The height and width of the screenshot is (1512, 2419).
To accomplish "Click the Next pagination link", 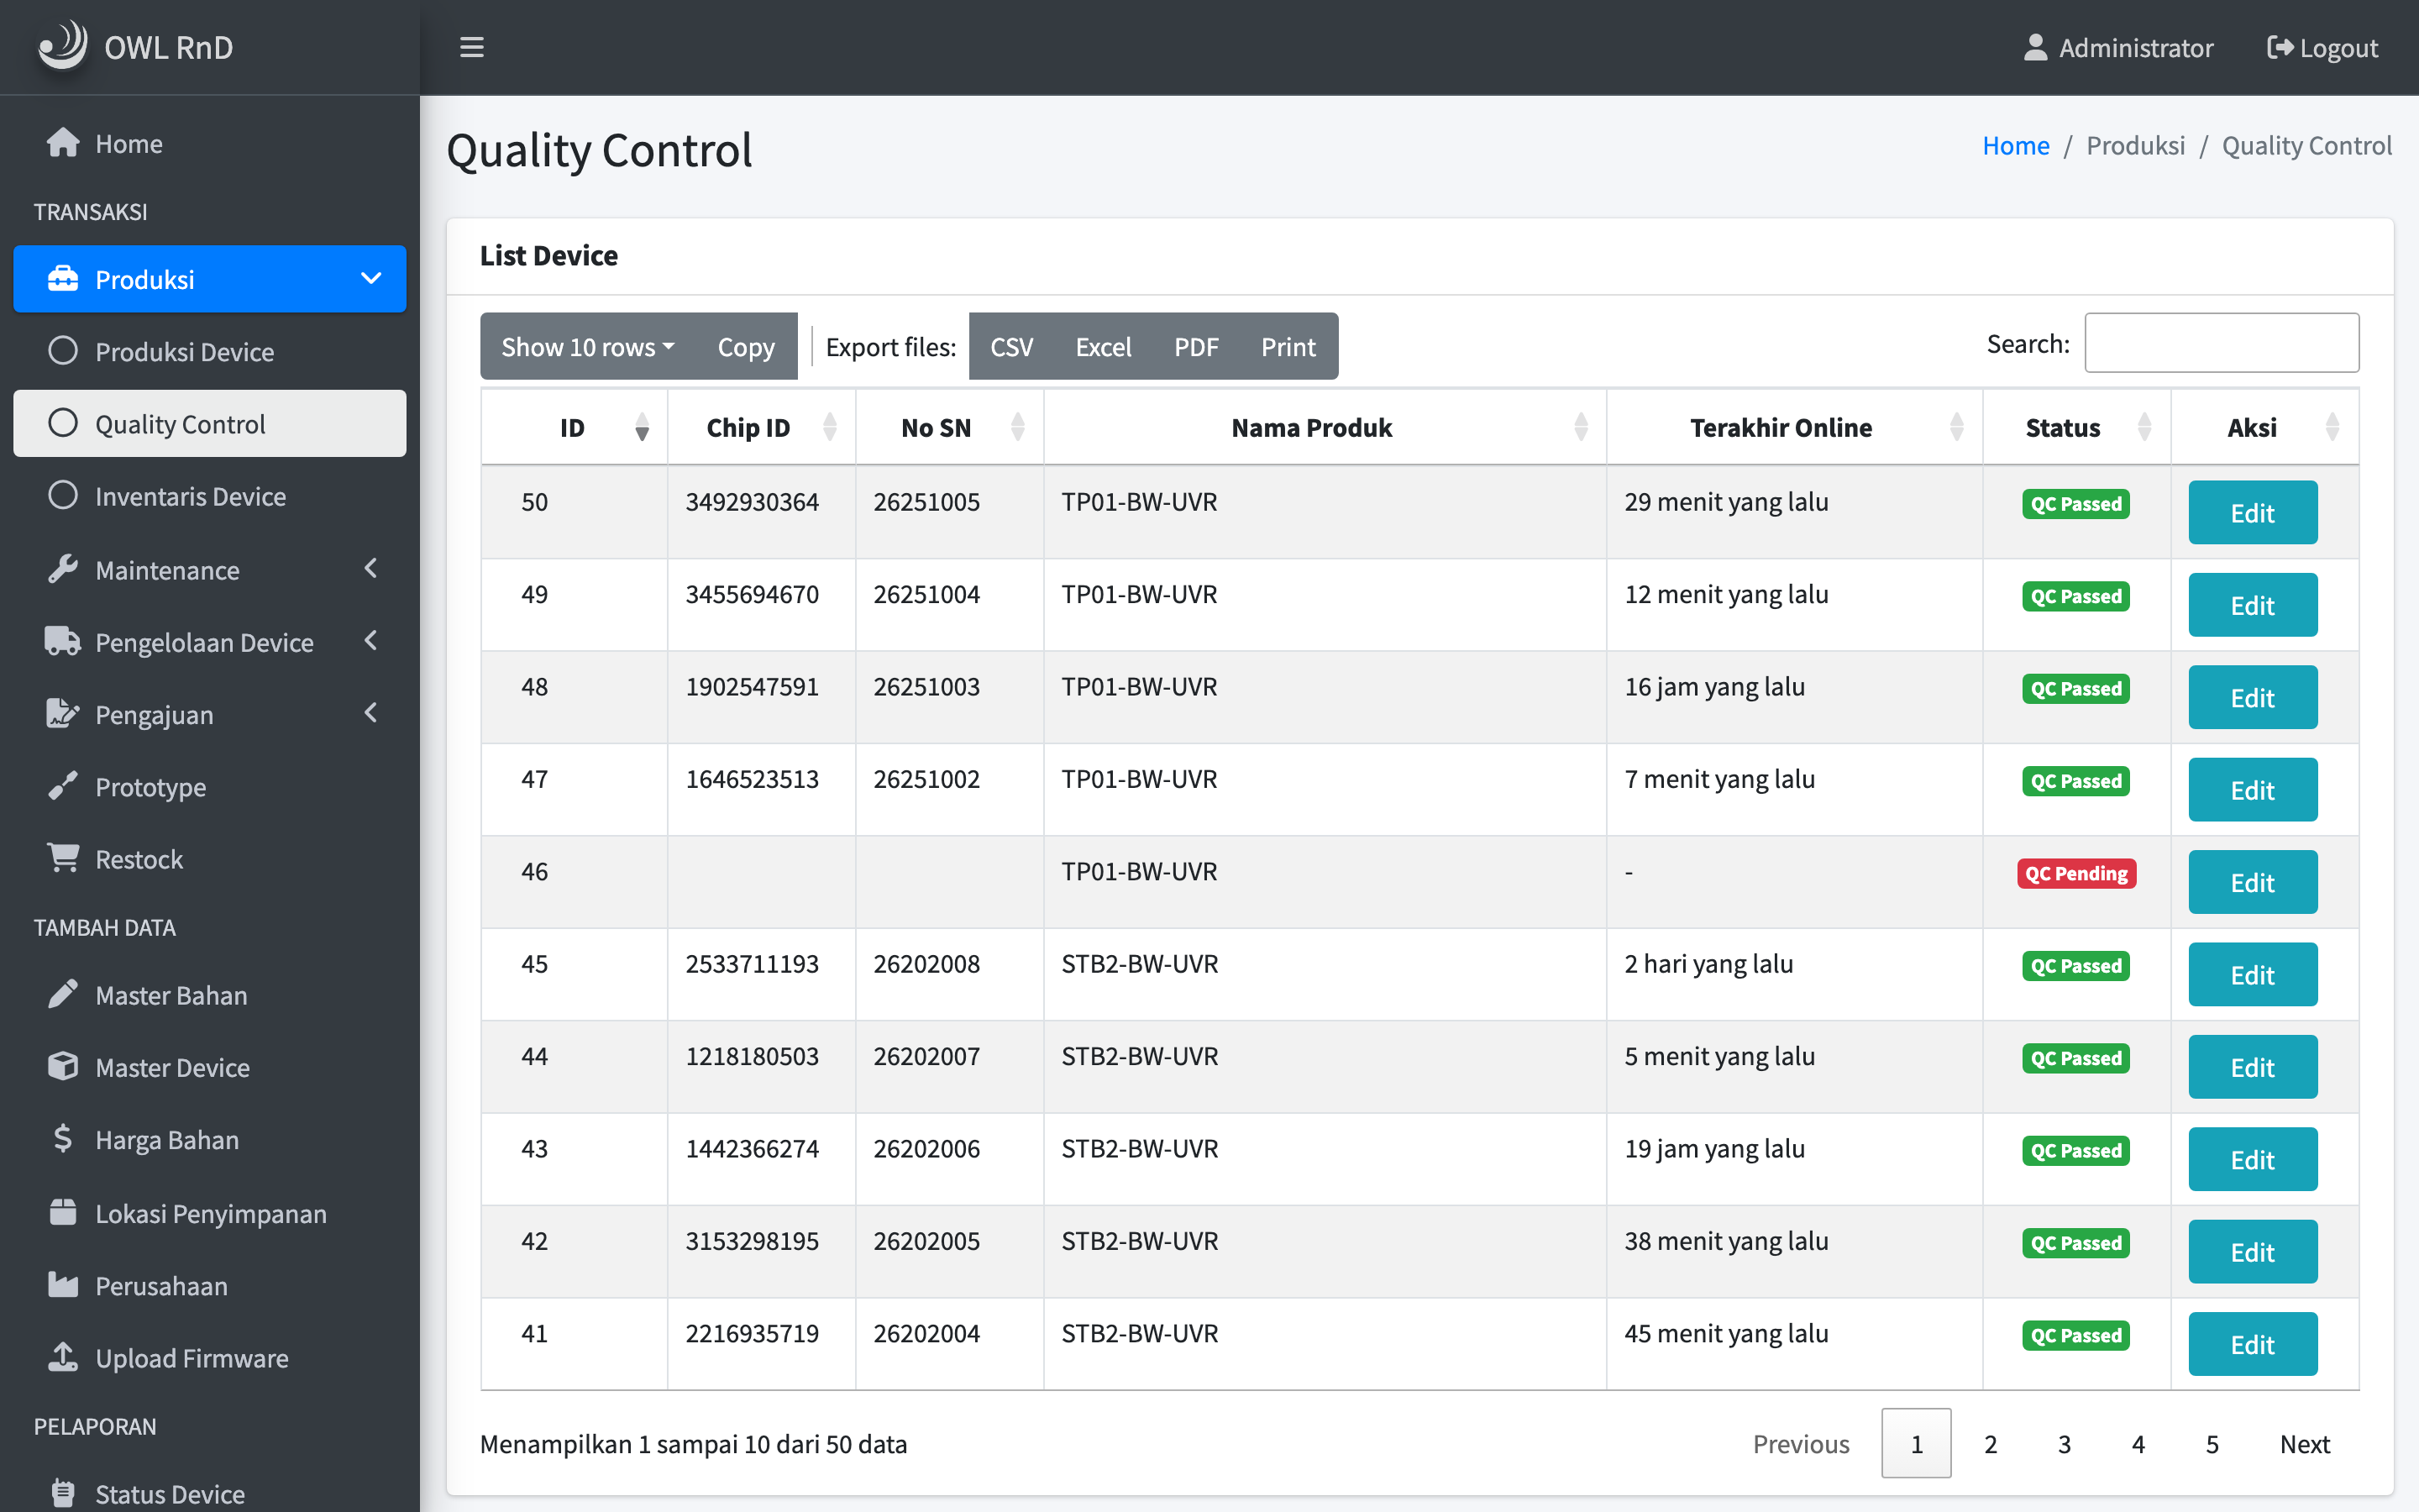I will [2304, 1443].
